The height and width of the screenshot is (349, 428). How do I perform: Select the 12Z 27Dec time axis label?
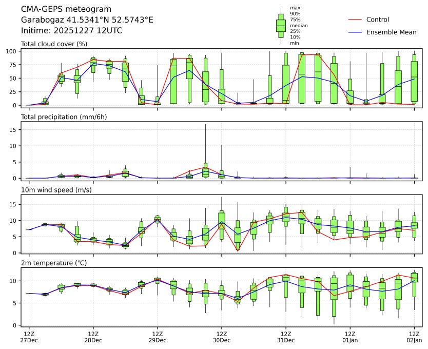(29, 337)
